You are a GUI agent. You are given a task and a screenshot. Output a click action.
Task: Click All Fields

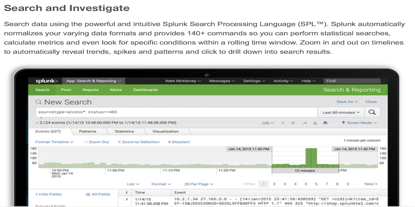tap(98, 194)
